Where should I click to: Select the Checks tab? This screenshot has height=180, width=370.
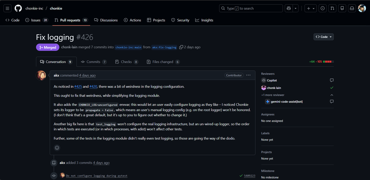click(127, 62)
